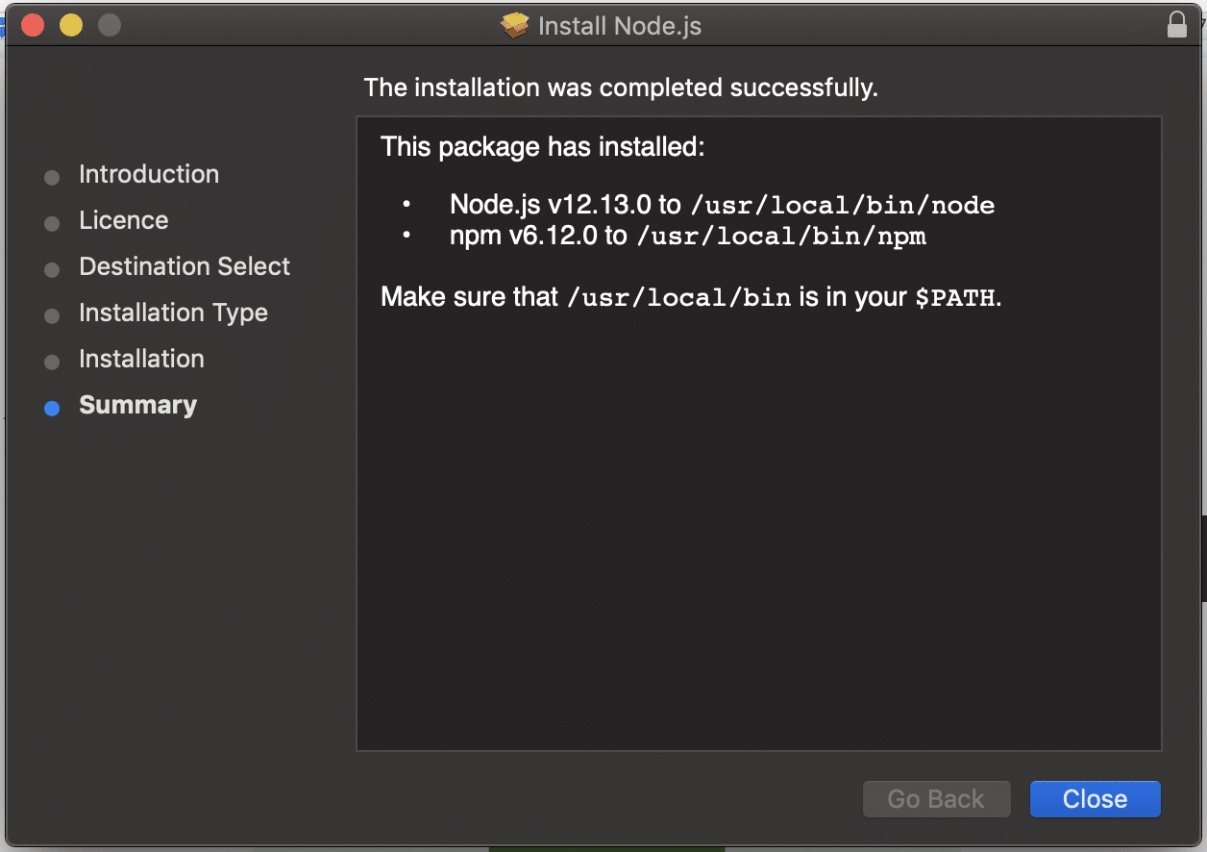1207x852 pixels.
Task: Select the Summary step in the sidebar
Action: (137, 405)
